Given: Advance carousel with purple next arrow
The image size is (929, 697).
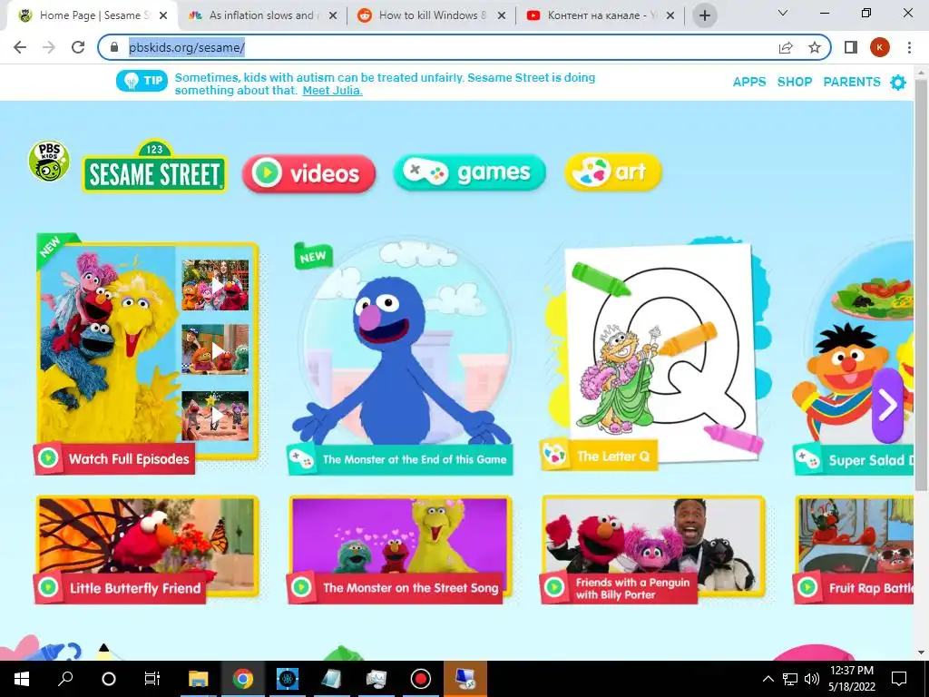Looking at the screenshot, I should 887,406.
